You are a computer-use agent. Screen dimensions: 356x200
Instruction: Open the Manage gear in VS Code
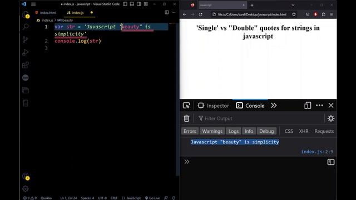(26, 189)
